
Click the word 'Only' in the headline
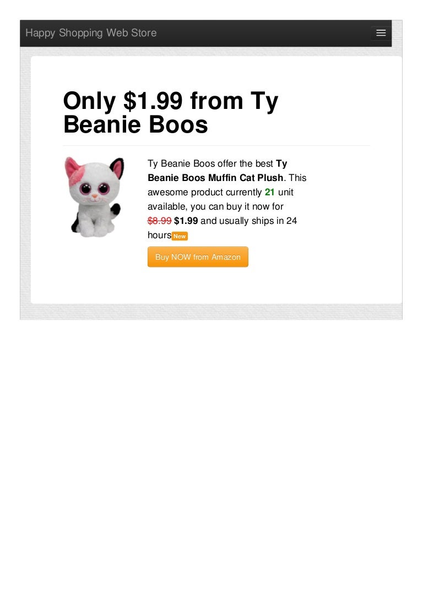pyautogui.click(x=89, y=101)
